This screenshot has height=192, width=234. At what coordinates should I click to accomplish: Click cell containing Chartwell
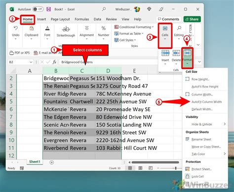pyautogui.click(x=82, y=101)
